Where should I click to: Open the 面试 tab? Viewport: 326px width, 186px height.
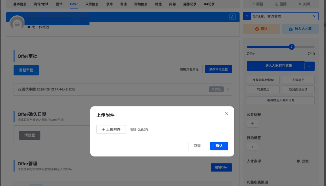pyautogui.click(x=59, y=4)
